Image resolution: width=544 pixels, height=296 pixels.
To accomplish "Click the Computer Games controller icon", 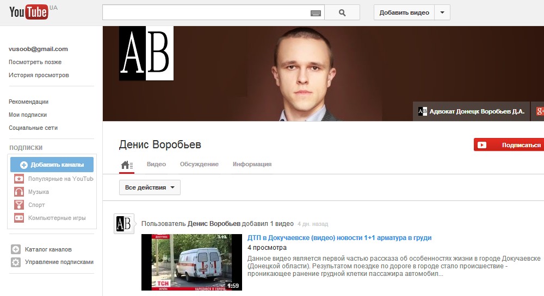I will click(18, 218).
